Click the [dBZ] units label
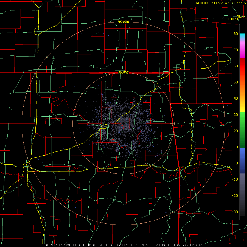 (233, 19)
